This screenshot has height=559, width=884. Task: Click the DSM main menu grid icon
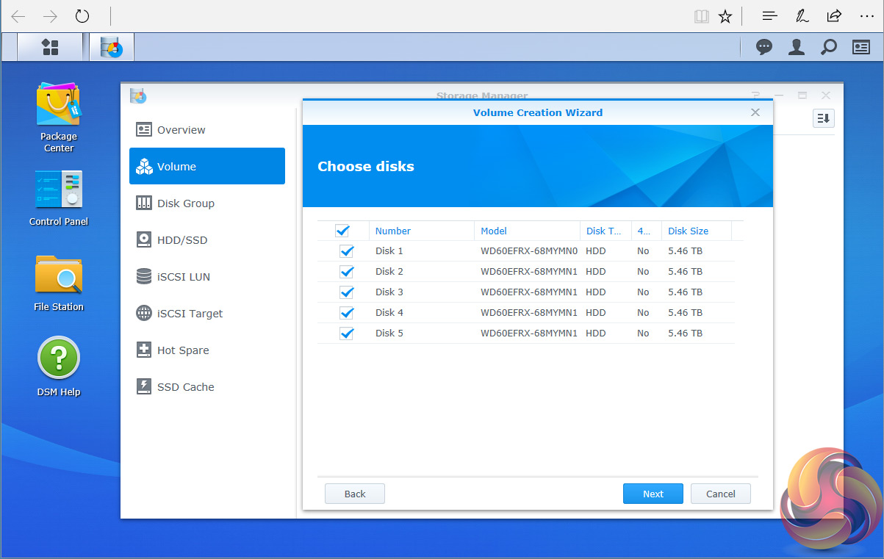tap(50, 47)
